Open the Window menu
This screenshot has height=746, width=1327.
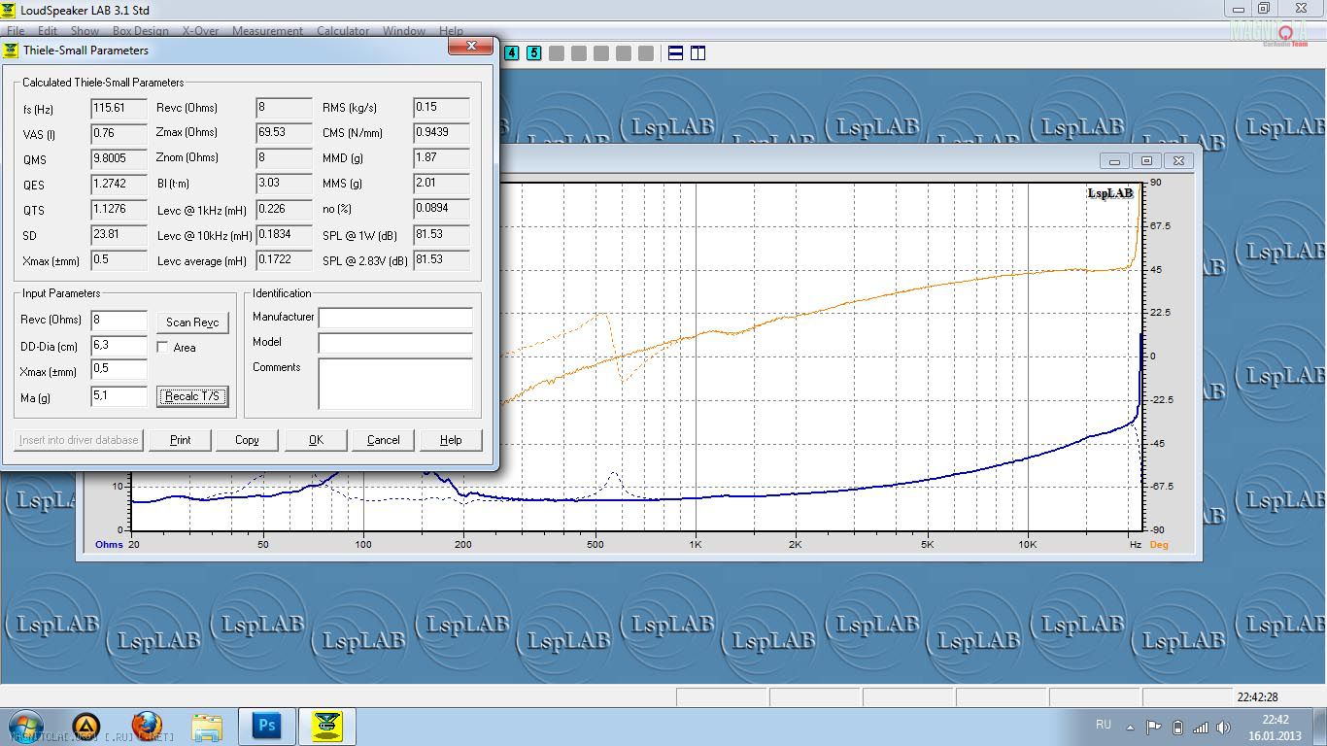click(x=404, y=31)
